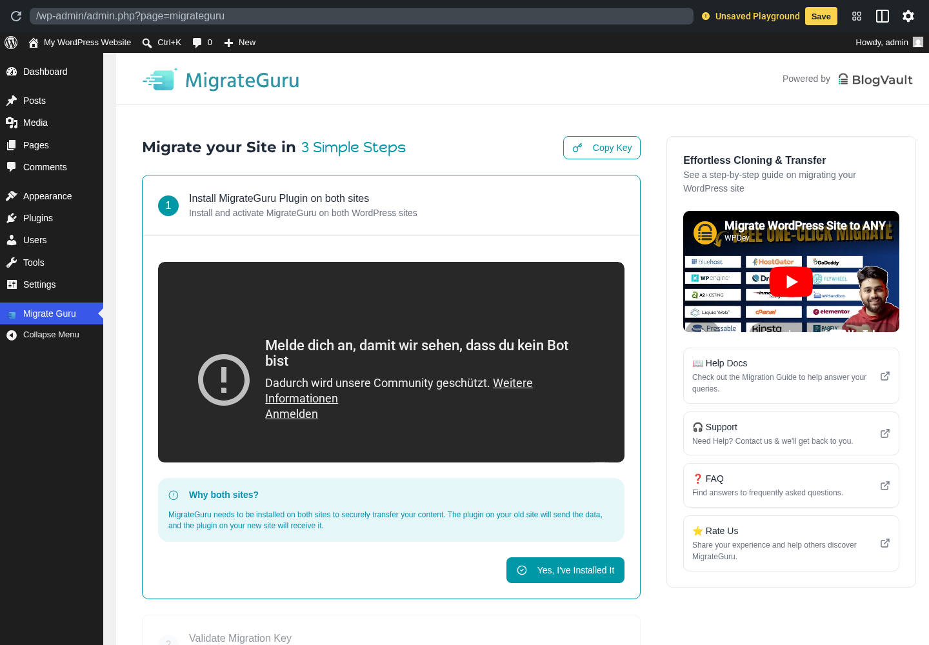Click Validate Migration Key step heading
929x645 pixels.
(240, 638)
